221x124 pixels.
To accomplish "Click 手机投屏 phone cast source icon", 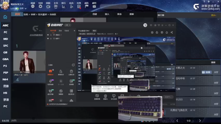I will click(114, 97).
